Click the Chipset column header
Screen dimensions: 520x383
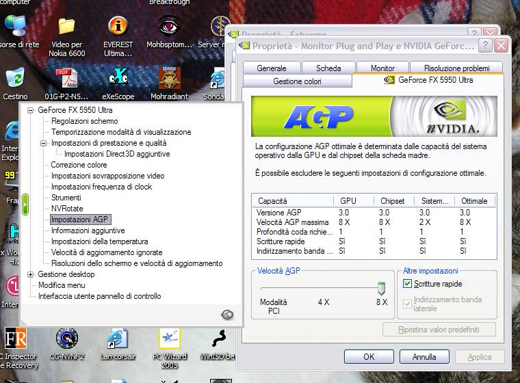[394, 201]
